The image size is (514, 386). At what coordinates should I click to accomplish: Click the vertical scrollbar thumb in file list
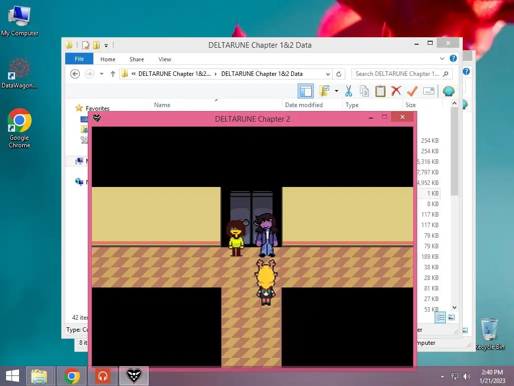click(x=454, y=151)
